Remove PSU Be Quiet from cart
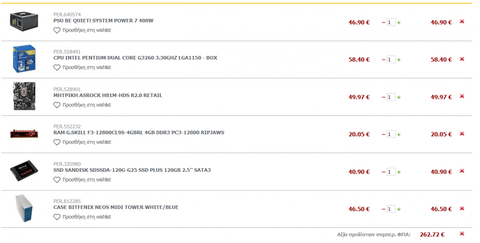Viewport: 480px width, 243px height. coord(462,22)
